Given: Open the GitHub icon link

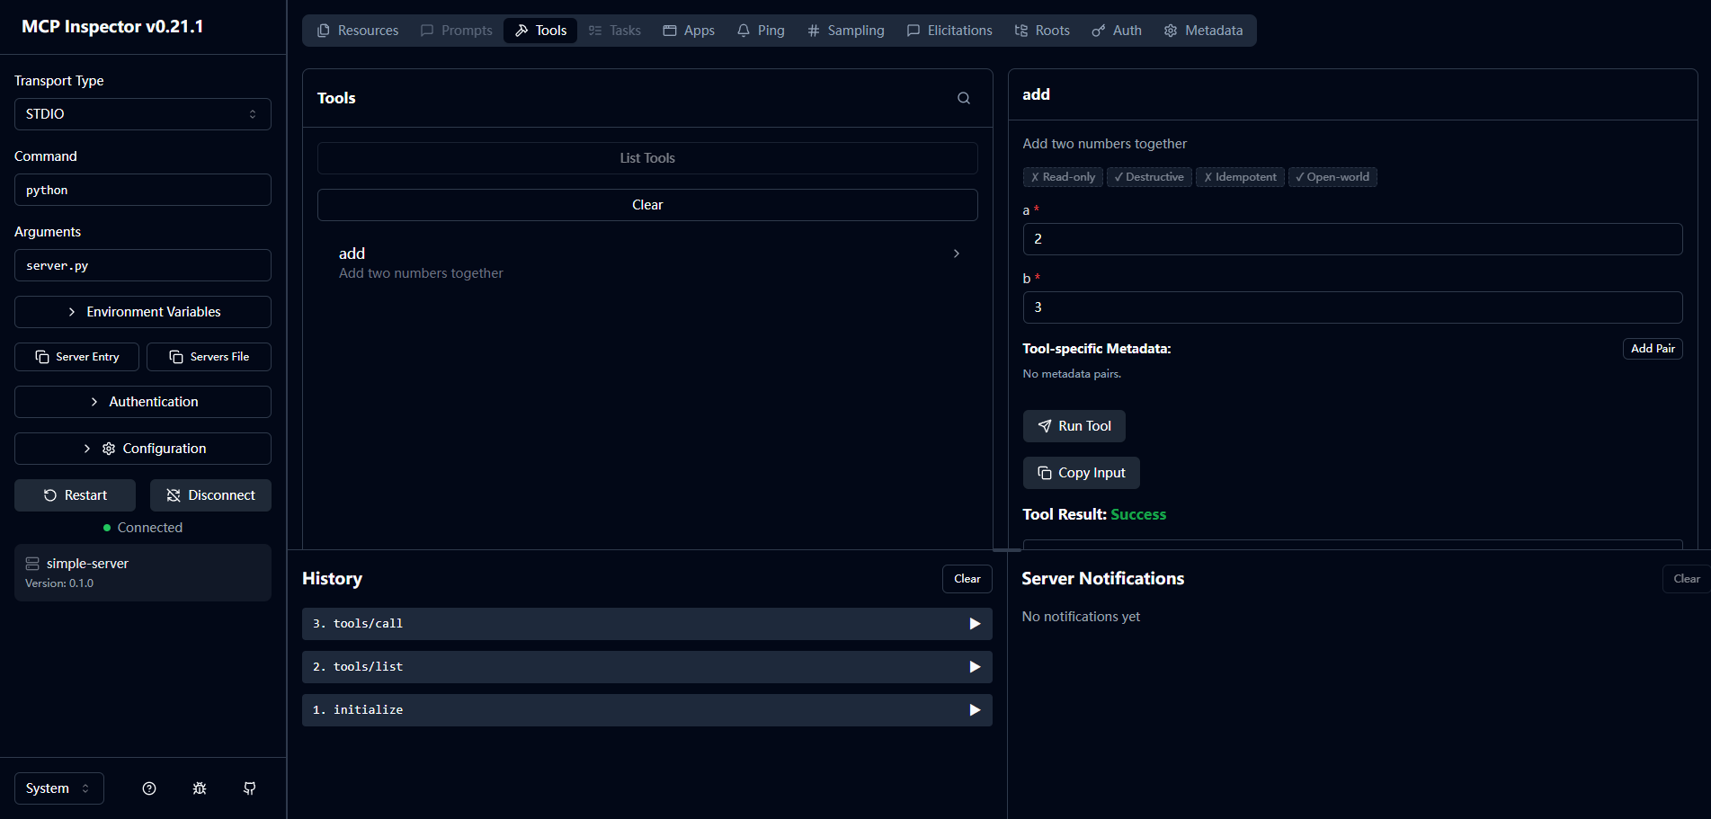Looking at the screenshot, I should click(250, 788).
